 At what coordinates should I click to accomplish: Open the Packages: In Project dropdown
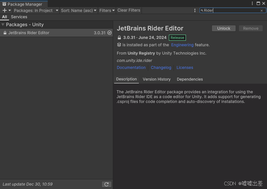36,10
